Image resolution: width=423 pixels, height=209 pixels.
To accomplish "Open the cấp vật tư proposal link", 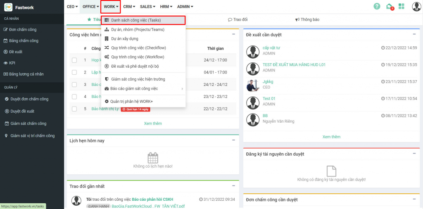I will pyautogui.click(x=271, y=48).
